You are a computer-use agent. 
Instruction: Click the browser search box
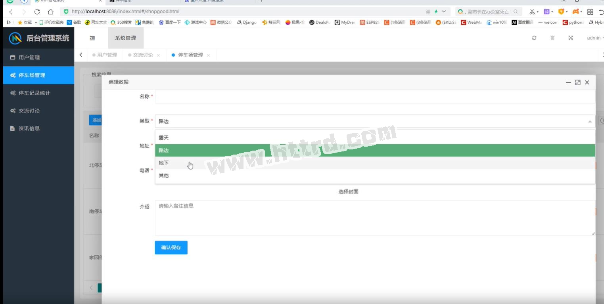(488, 11)
